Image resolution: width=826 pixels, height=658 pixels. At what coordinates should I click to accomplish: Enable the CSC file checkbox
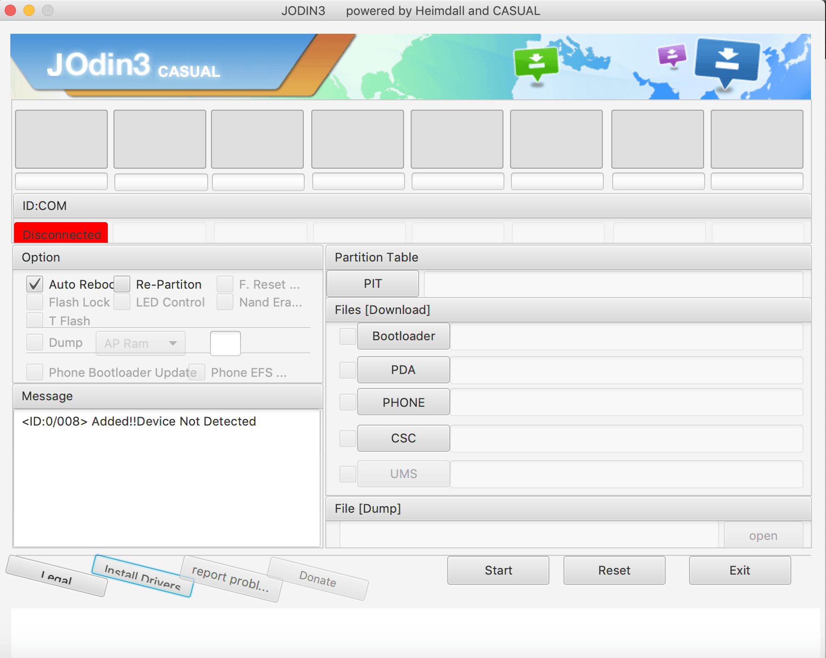point(348,438)
